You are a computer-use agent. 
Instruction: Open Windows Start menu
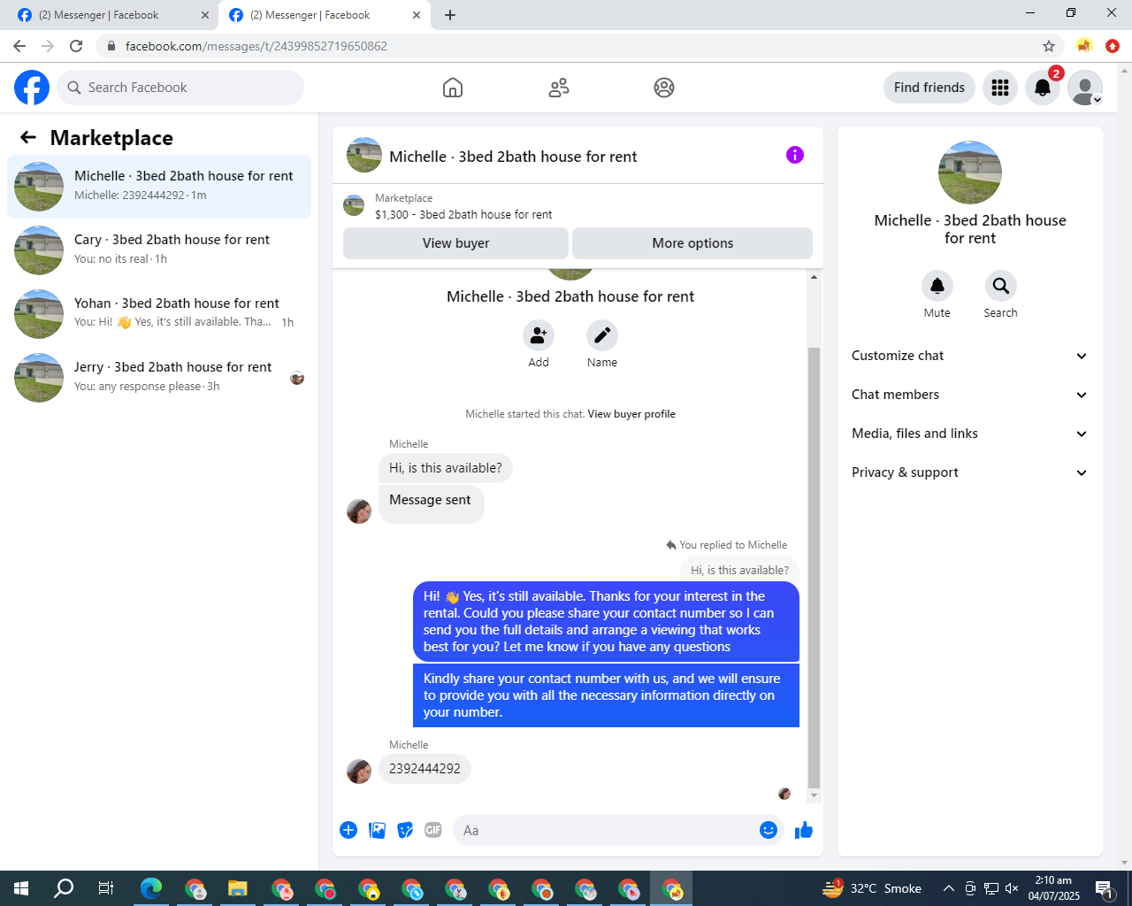21,888
